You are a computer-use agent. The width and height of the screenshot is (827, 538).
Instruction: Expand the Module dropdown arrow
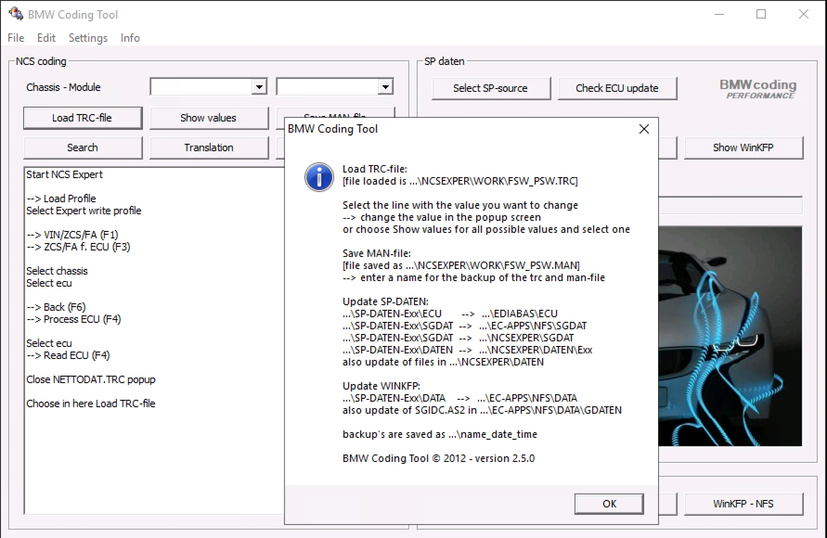(x=385, y=87)
